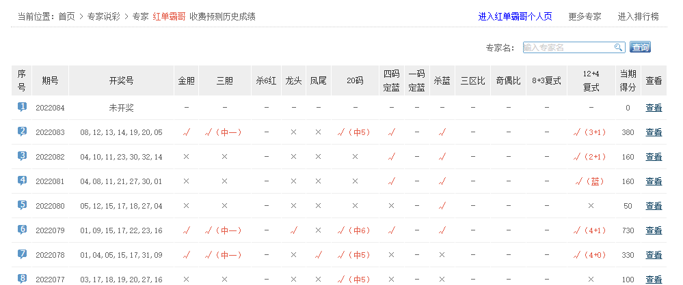The image size is (683, 285).
Task: Click the number 2 row badge icon
Action: pyautogui.click(x=22, y=132)
